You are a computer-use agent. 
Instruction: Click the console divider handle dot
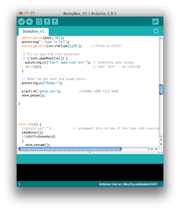click(x=90, y=152)
